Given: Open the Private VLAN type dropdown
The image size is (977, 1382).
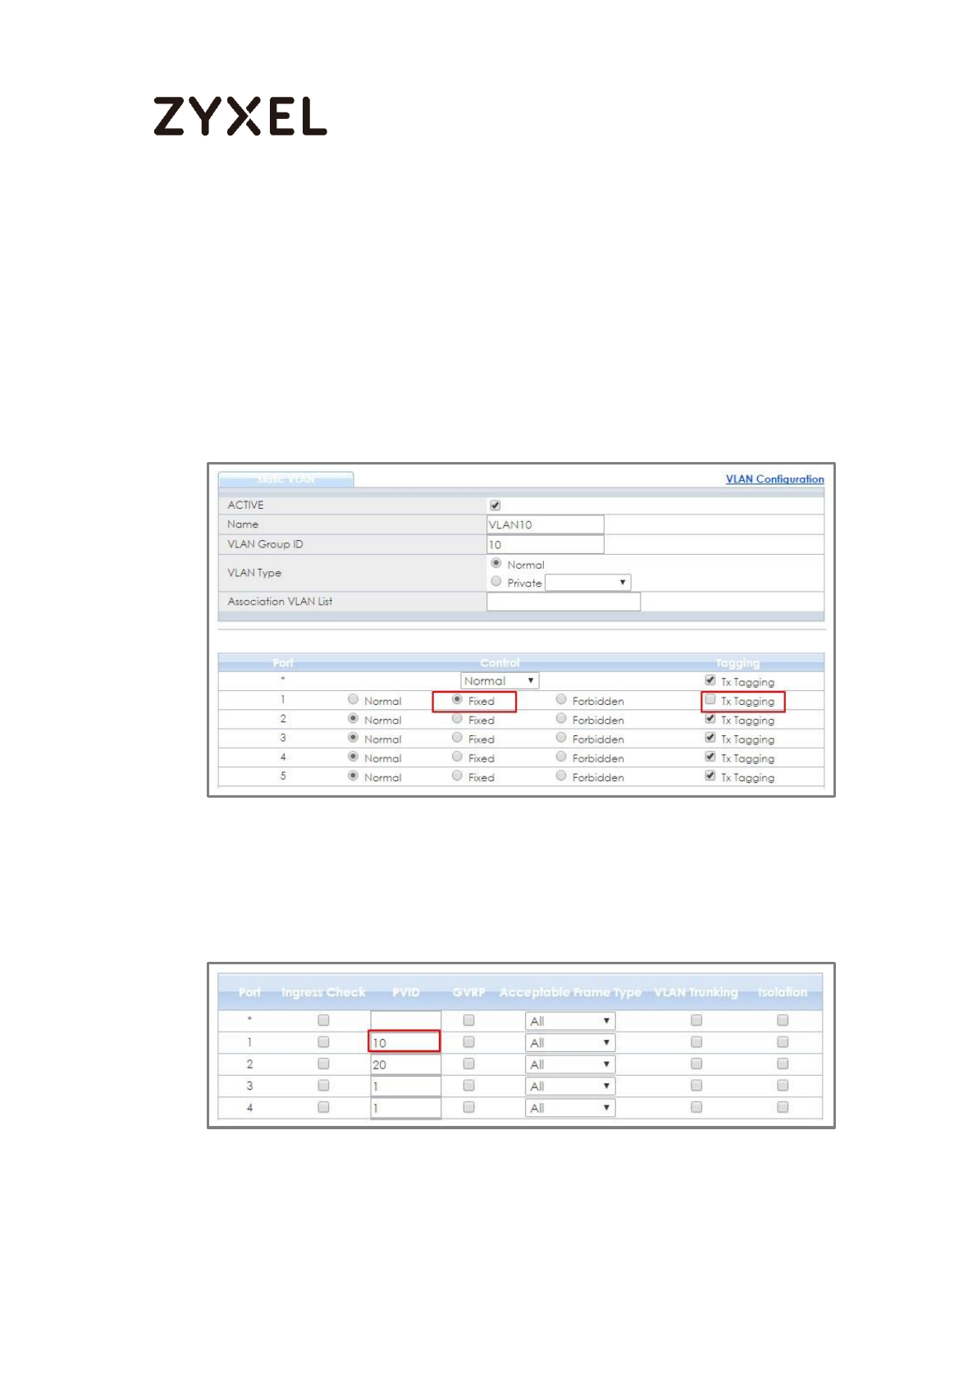Looking at the screenshot, I should click(587, 583).
